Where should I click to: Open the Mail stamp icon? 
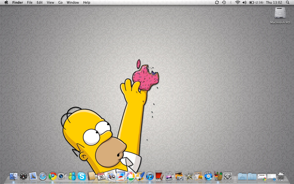coord(33,176)
